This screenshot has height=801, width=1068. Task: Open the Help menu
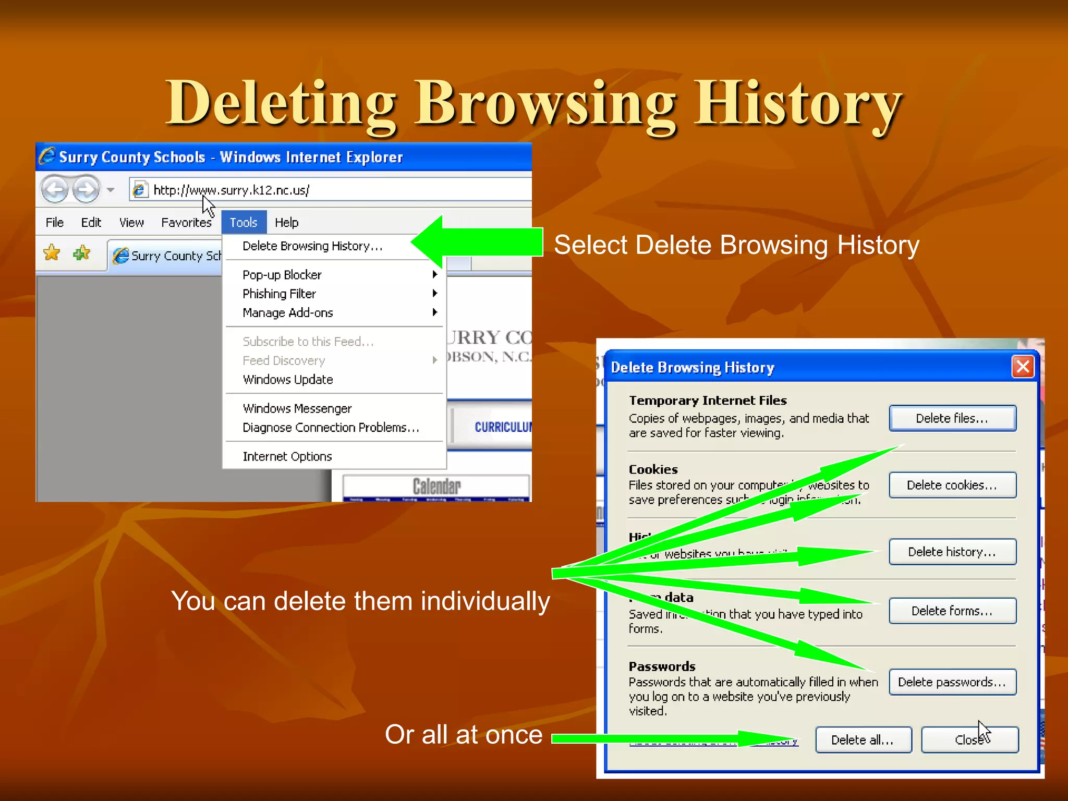click(x=286, y=223)
